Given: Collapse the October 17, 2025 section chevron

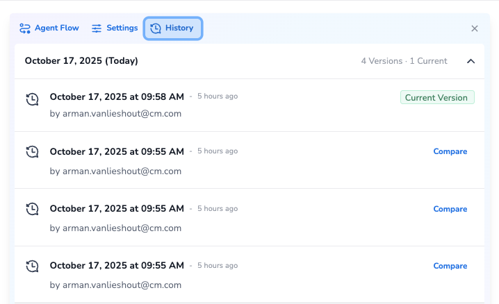Looking at the screenshot, I should [471, 61].
